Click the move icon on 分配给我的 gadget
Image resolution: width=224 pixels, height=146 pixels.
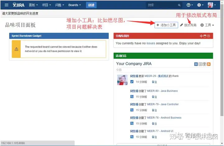pos(201,36)
